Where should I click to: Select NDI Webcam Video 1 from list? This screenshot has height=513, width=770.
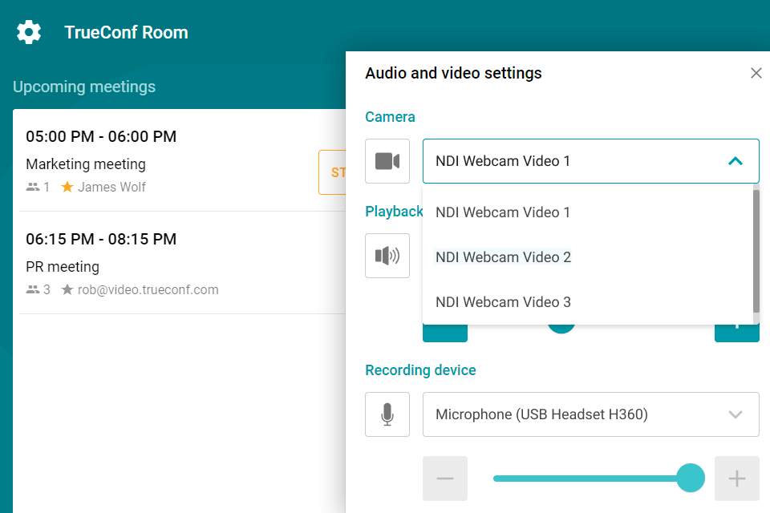pos(588,212)
